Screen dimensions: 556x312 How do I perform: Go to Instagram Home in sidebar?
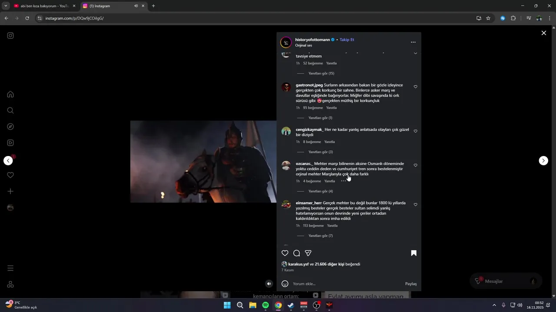coord(10,94)
